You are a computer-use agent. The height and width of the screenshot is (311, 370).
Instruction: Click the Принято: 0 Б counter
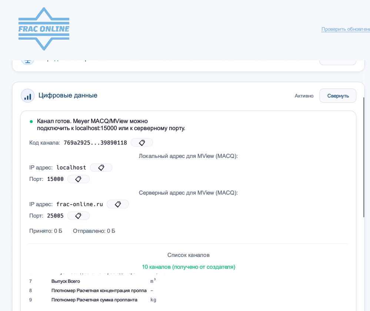coord(46,231)
